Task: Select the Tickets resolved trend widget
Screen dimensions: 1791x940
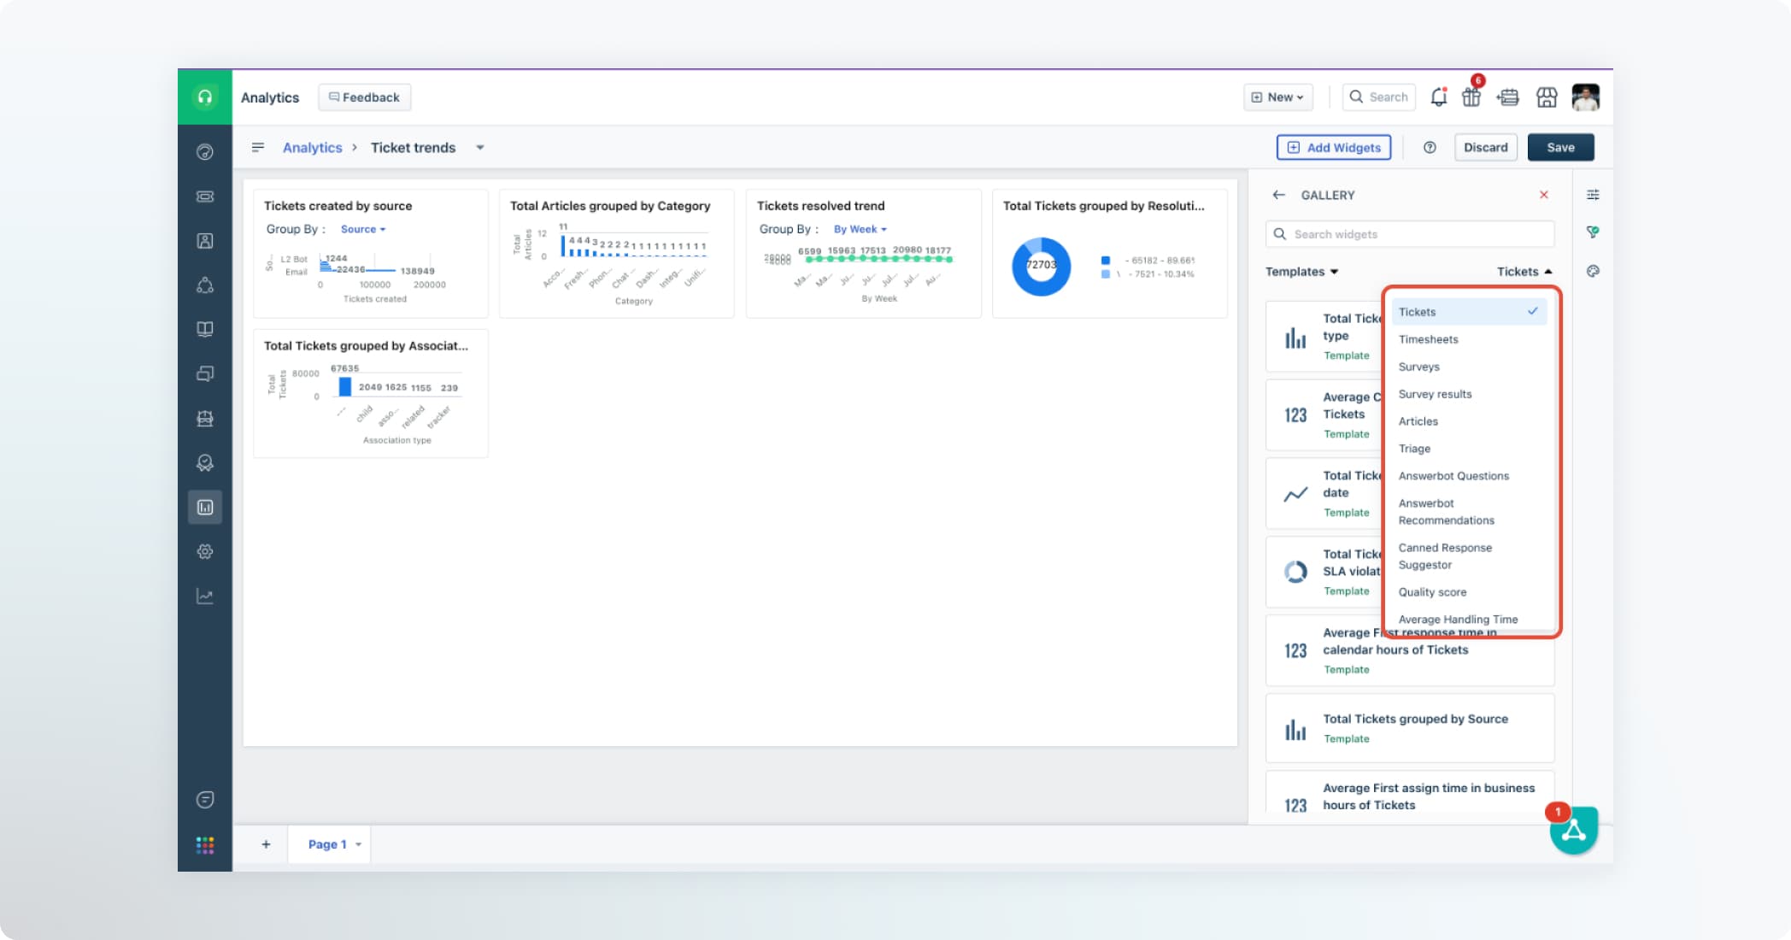Action: click(863, 254)
